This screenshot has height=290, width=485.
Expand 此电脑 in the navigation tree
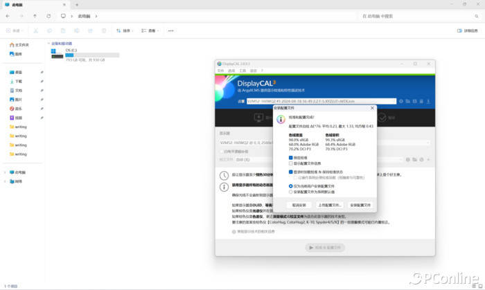pos(5,172)
